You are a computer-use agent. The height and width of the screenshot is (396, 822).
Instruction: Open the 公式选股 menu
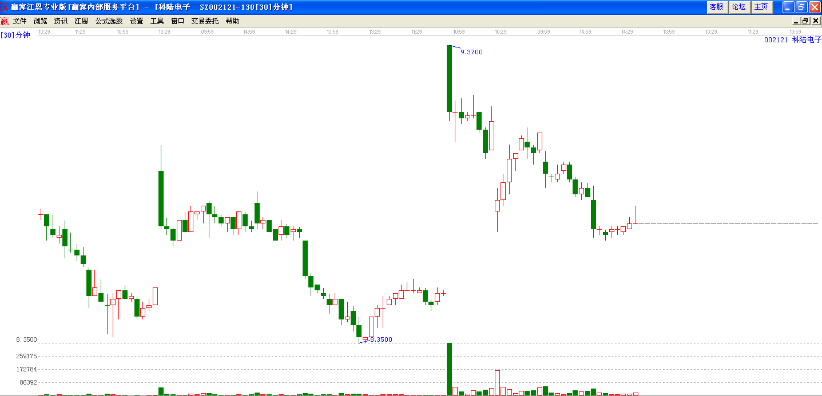[109, 21]
